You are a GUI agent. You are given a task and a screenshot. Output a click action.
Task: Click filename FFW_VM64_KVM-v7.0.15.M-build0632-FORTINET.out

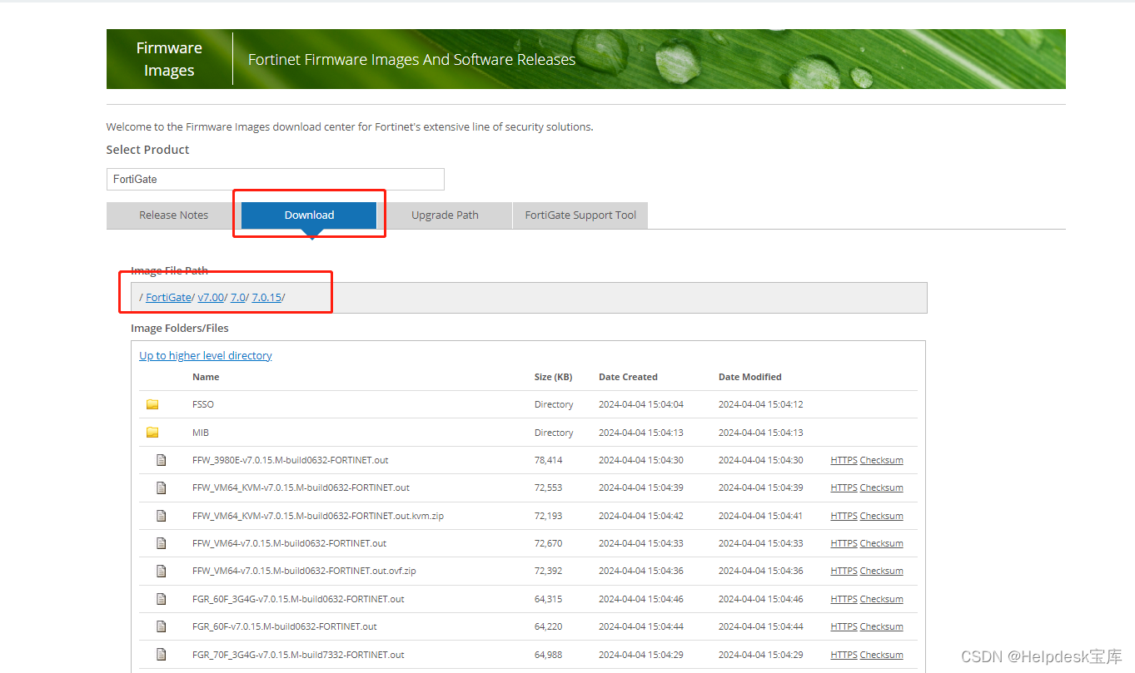(x=301, y=487)
